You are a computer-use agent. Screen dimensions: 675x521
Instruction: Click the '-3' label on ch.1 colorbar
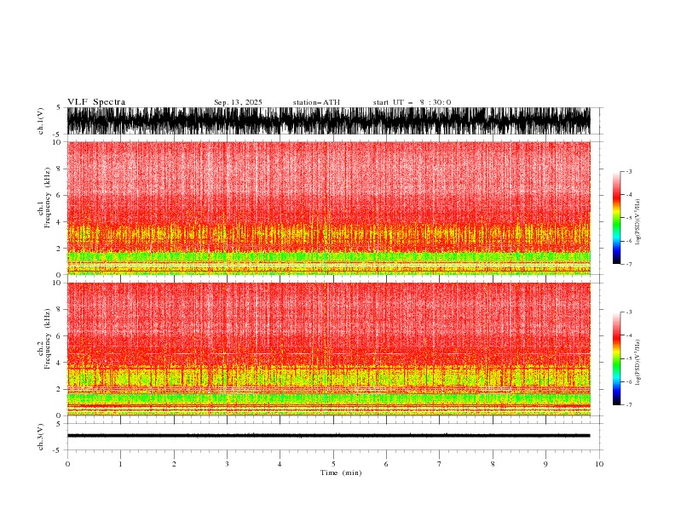tap(628, 171)
